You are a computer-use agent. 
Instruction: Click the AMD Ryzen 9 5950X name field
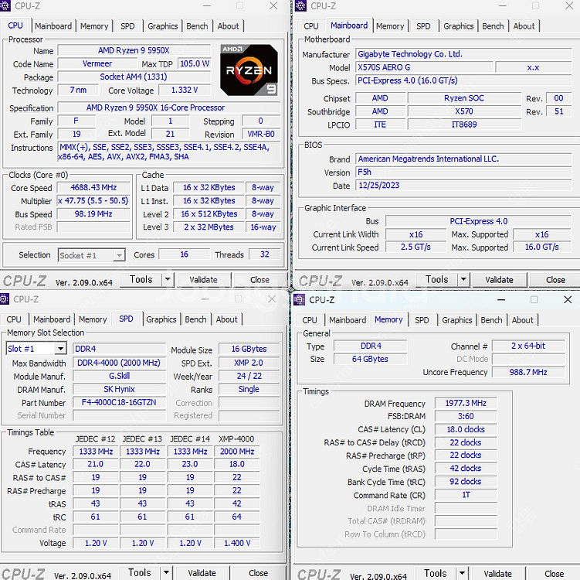coord(134,50)
